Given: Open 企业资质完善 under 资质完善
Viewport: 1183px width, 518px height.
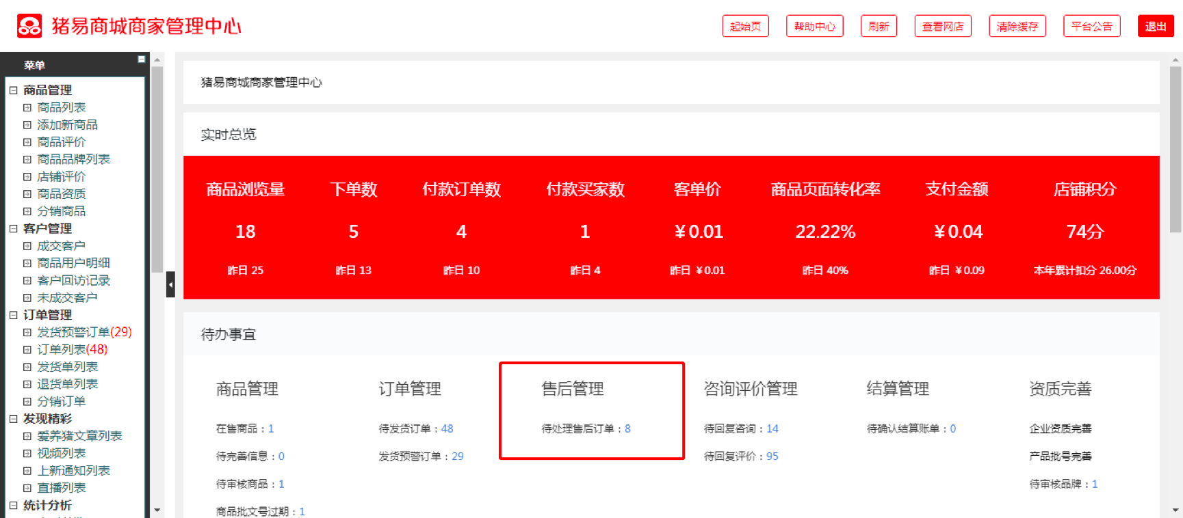Looking at the screenshot, I should click(x=1061, y=429).
